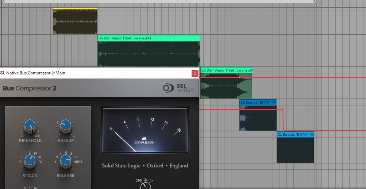Click the oversampling selector knob below England
The height and width of the screenshot is (189, 366).
[146, 186]
